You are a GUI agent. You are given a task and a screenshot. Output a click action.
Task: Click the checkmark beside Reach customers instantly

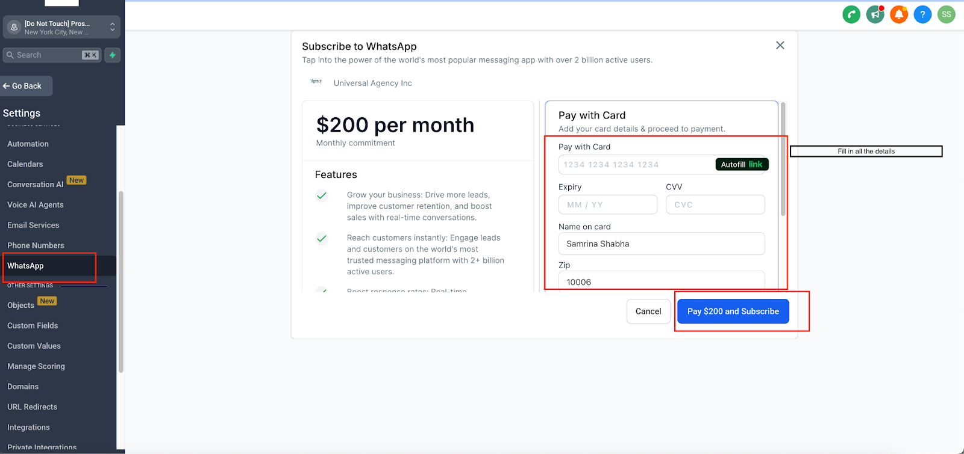[x=322, y=239]
